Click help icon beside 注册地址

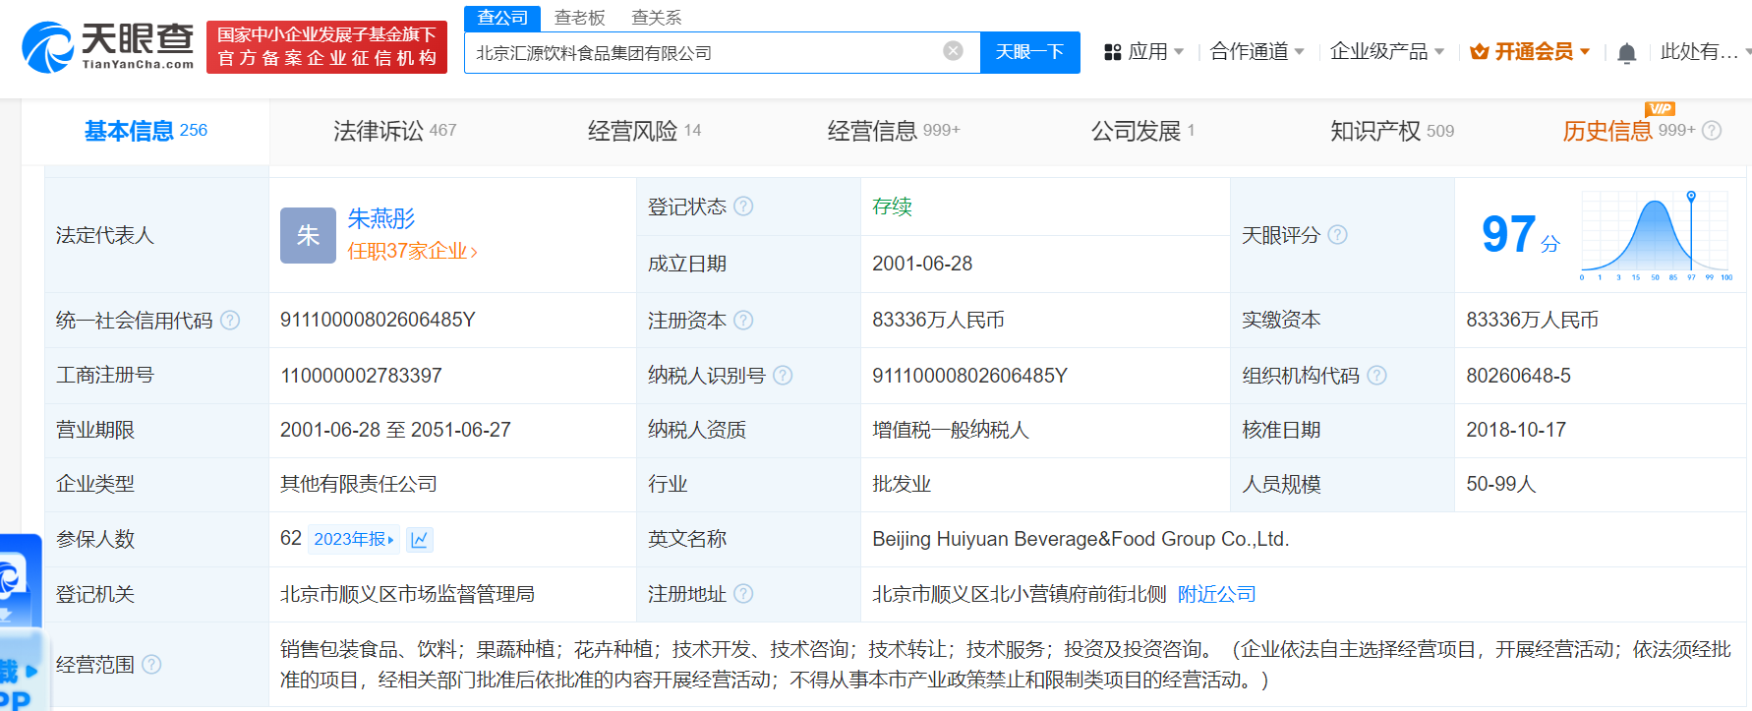(744, 594)
